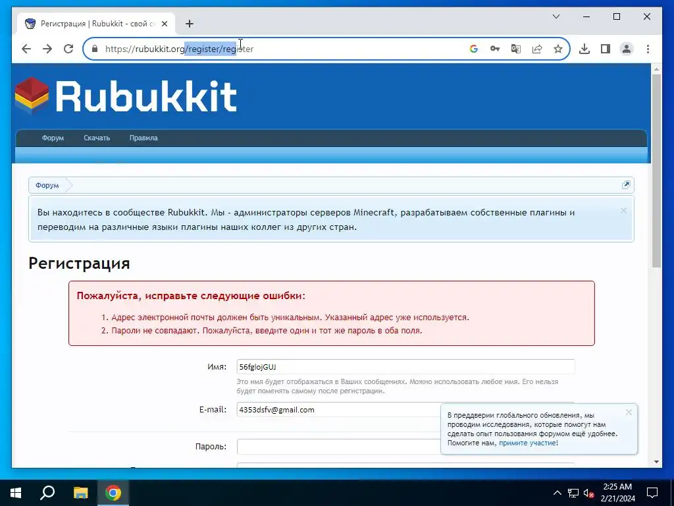Image resolution: width=674 pixels, height=506 pixels.
Task: Open the clock and date flyout
Action: pyautogui.click(x=617, y=493)
